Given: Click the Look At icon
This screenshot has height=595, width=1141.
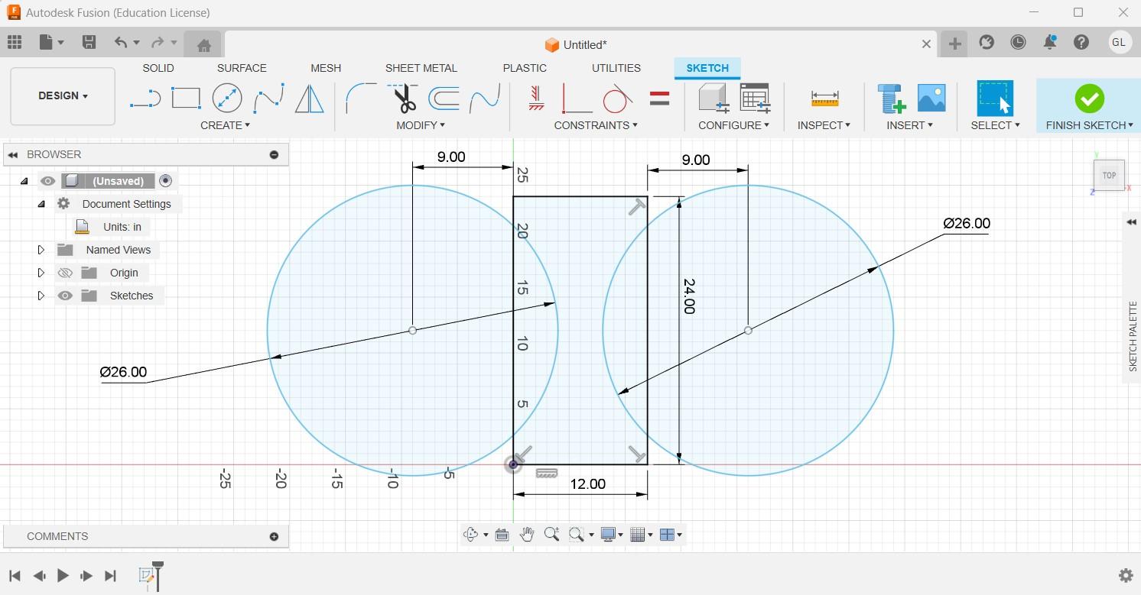Looking at the screenshot, I should point(502,535).
